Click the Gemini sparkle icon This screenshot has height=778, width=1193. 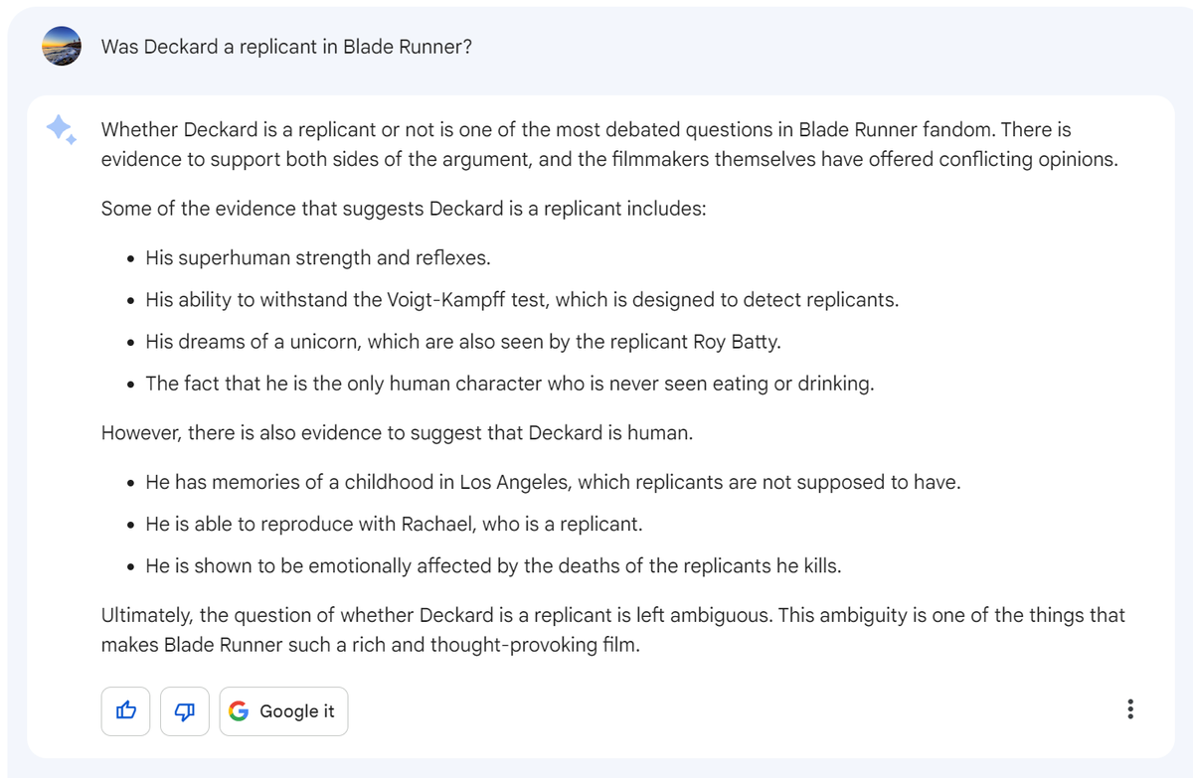[60, 130]
